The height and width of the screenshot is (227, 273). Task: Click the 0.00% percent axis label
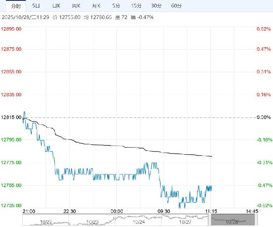[263, 117]
